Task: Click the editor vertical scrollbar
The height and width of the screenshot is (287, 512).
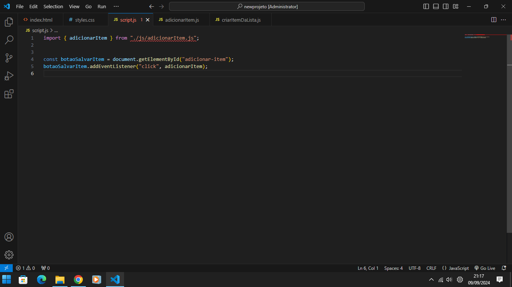Action: [509, 135]
